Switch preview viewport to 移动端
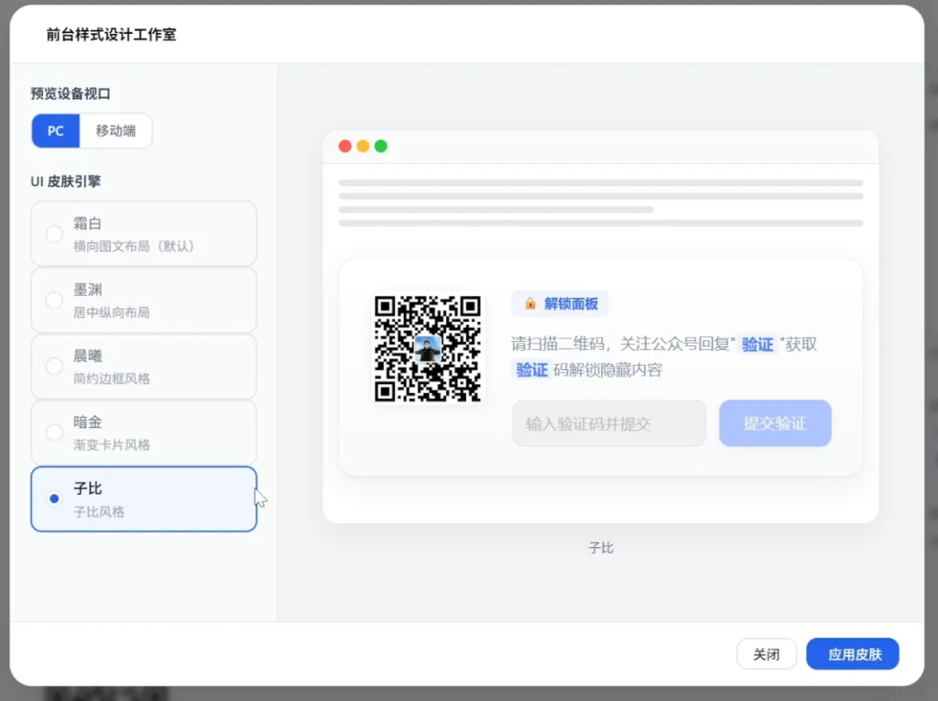The width and height of the screenshot is (938, 701). tap(115, 130)
